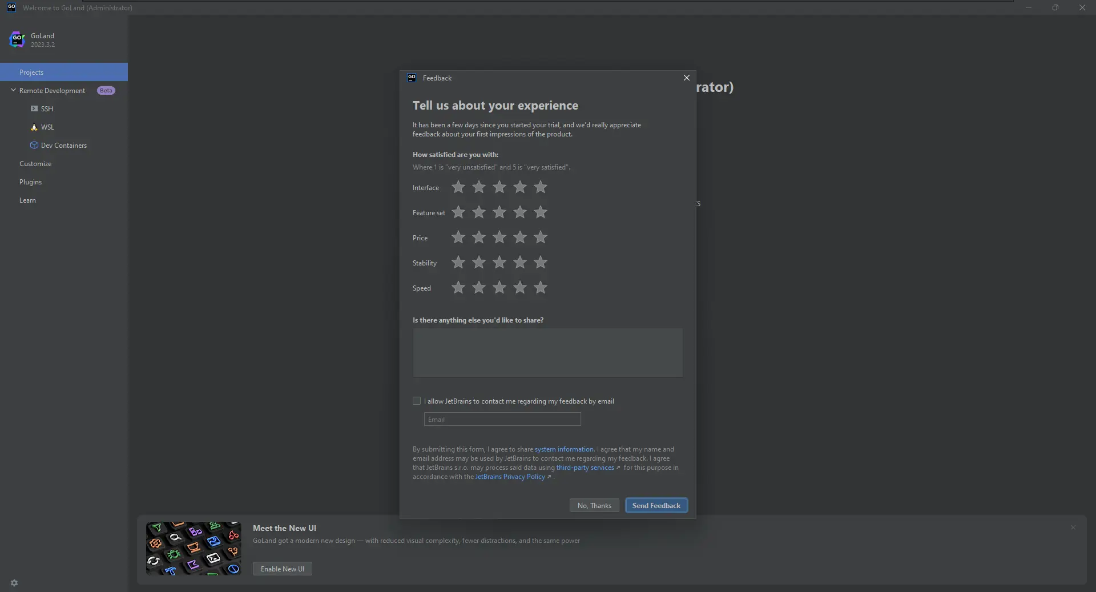1096x592 pixels.
Task: Click the Send Feedback button
Action: [656, 506]
